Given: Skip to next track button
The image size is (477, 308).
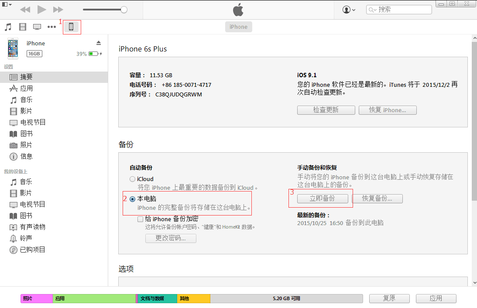Looking at the screenshot, I should coord(58,10).
